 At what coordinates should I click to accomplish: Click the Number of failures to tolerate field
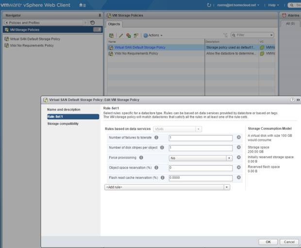[200, 138]
